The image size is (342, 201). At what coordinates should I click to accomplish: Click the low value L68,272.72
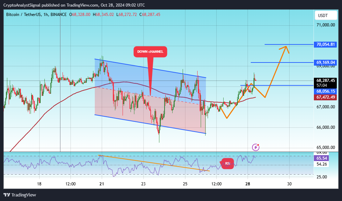[126, 15]
